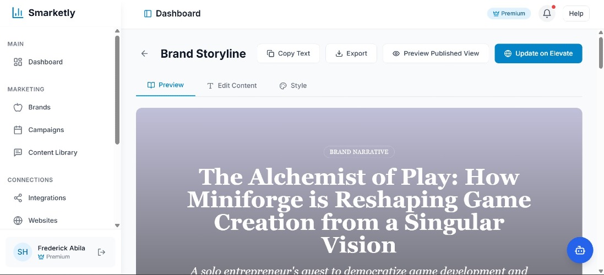Toggle the sidebar panel icon
Viewport: 604px width, 275px height.
(x=148, y=14)
